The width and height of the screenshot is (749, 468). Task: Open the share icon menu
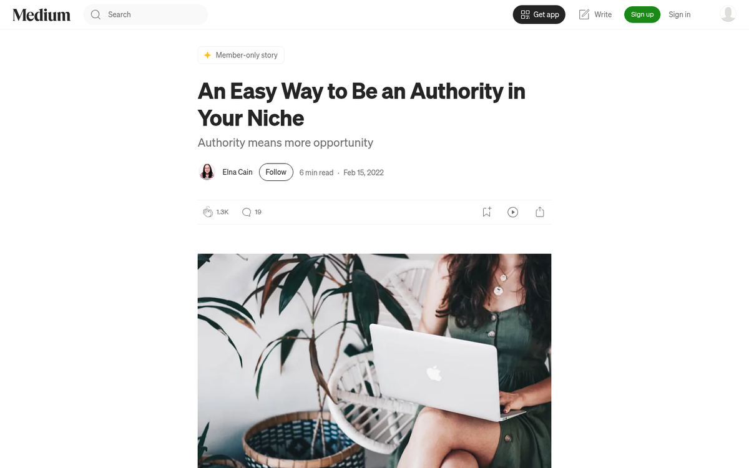point(540,212)
